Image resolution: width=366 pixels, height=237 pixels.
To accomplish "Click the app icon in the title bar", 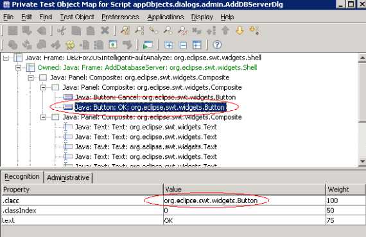I will 6,4.
